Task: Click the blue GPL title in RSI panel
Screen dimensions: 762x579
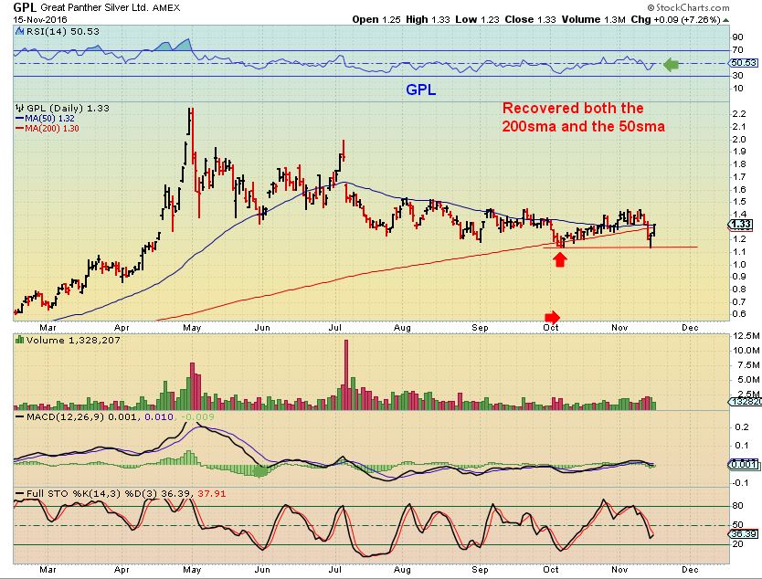Action: (421, 89)
